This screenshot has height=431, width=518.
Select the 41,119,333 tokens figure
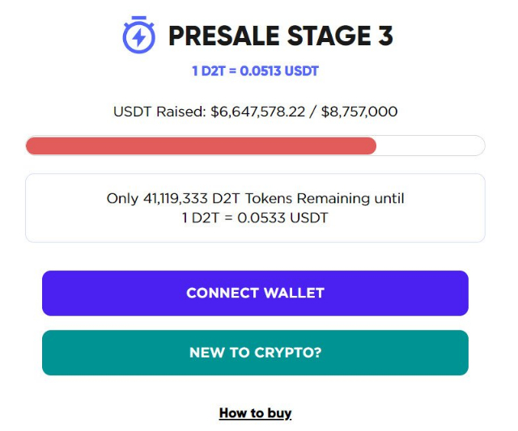click(175, 198)
